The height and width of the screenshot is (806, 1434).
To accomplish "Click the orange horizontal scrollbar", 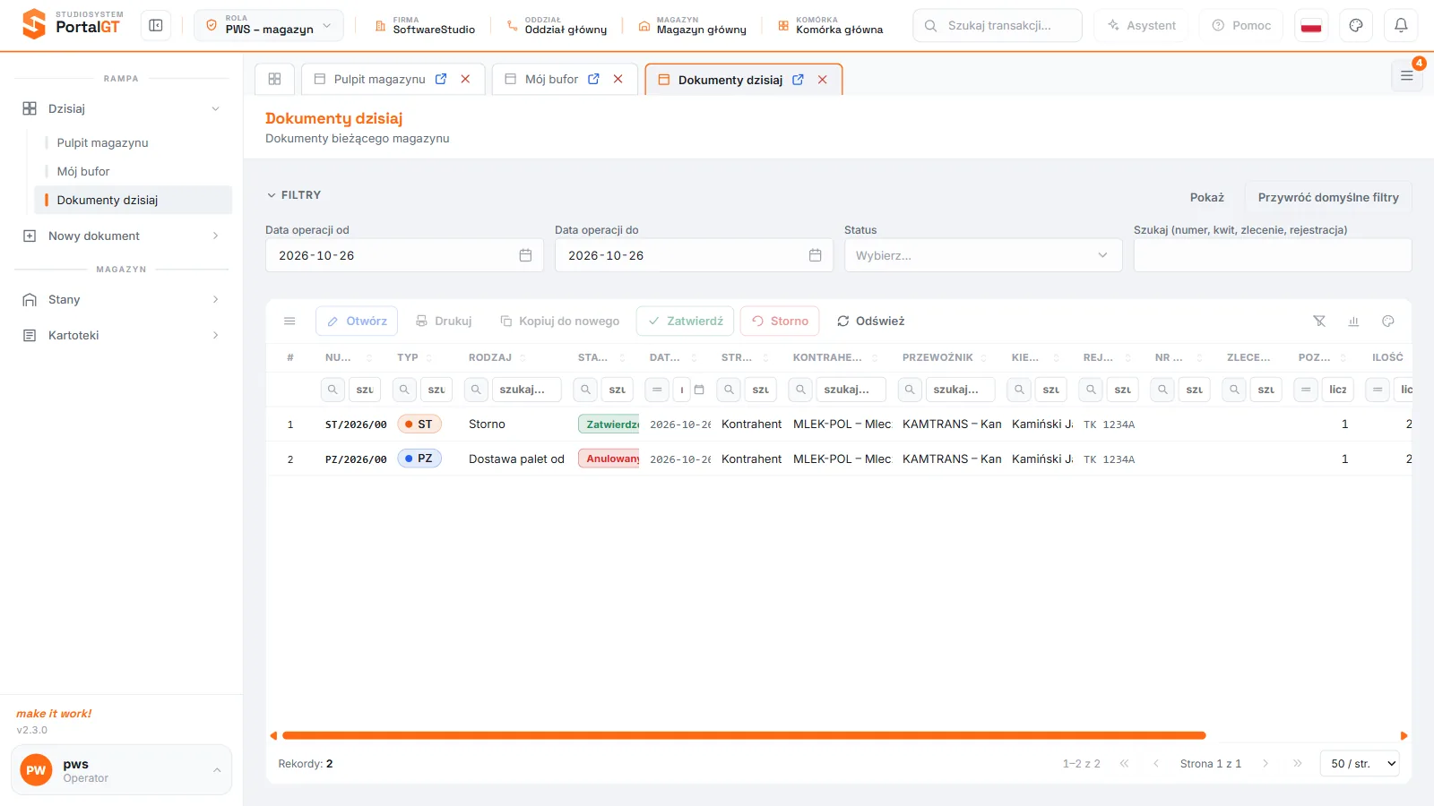I will (x=744, y=736).
